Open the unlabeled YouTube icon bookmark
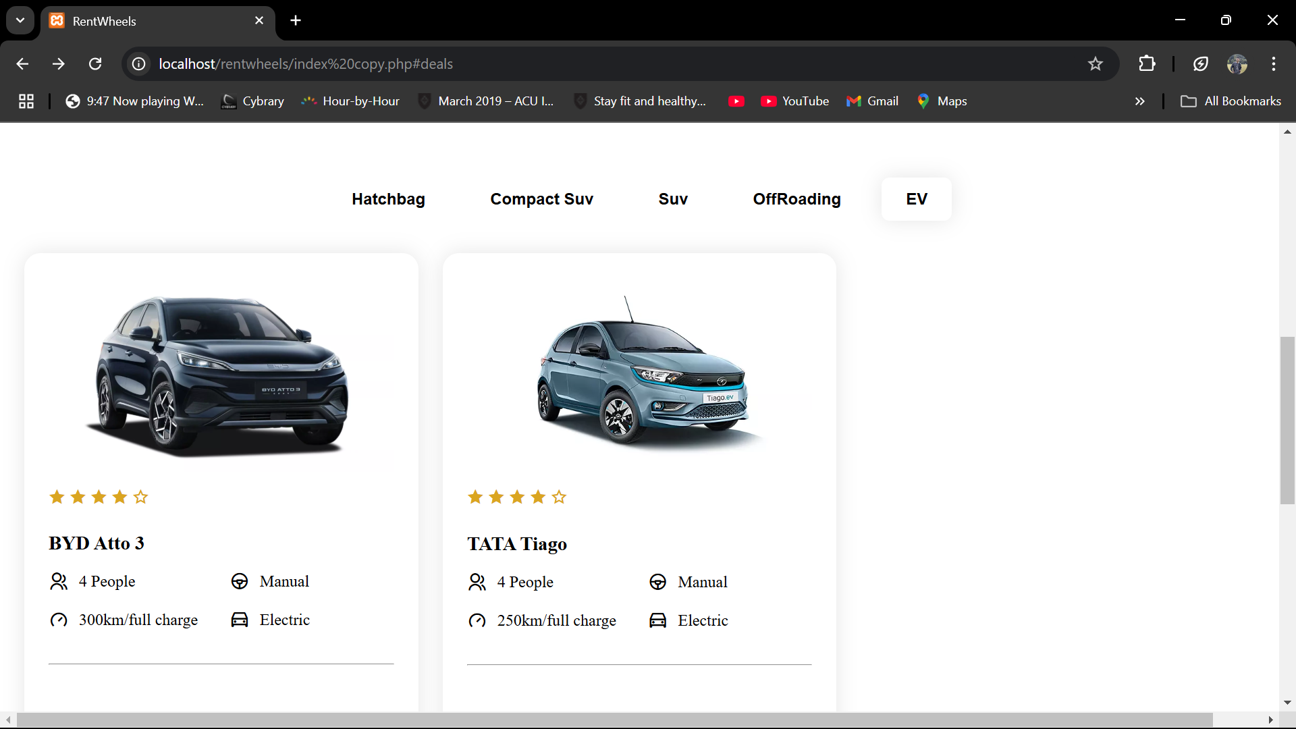Viewport: 1296px width, 729px height. coord(736,101)
